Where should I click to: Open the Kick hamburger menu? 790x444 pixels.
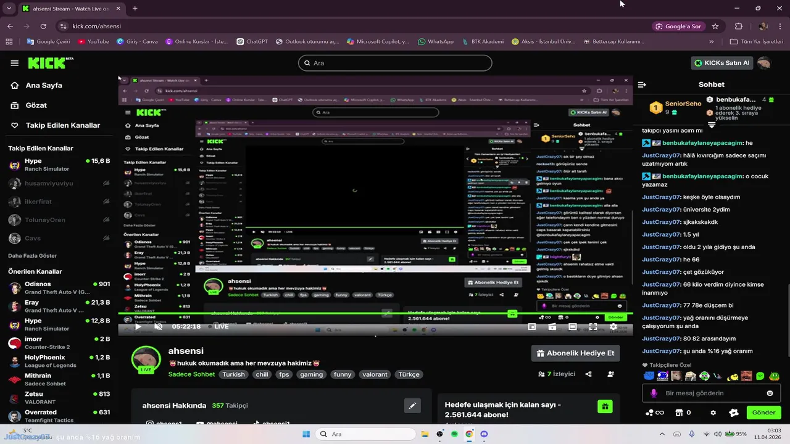14,63
